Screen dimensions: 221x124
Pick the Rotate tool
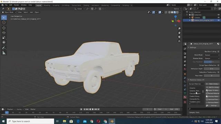click(x=4, y=33)
